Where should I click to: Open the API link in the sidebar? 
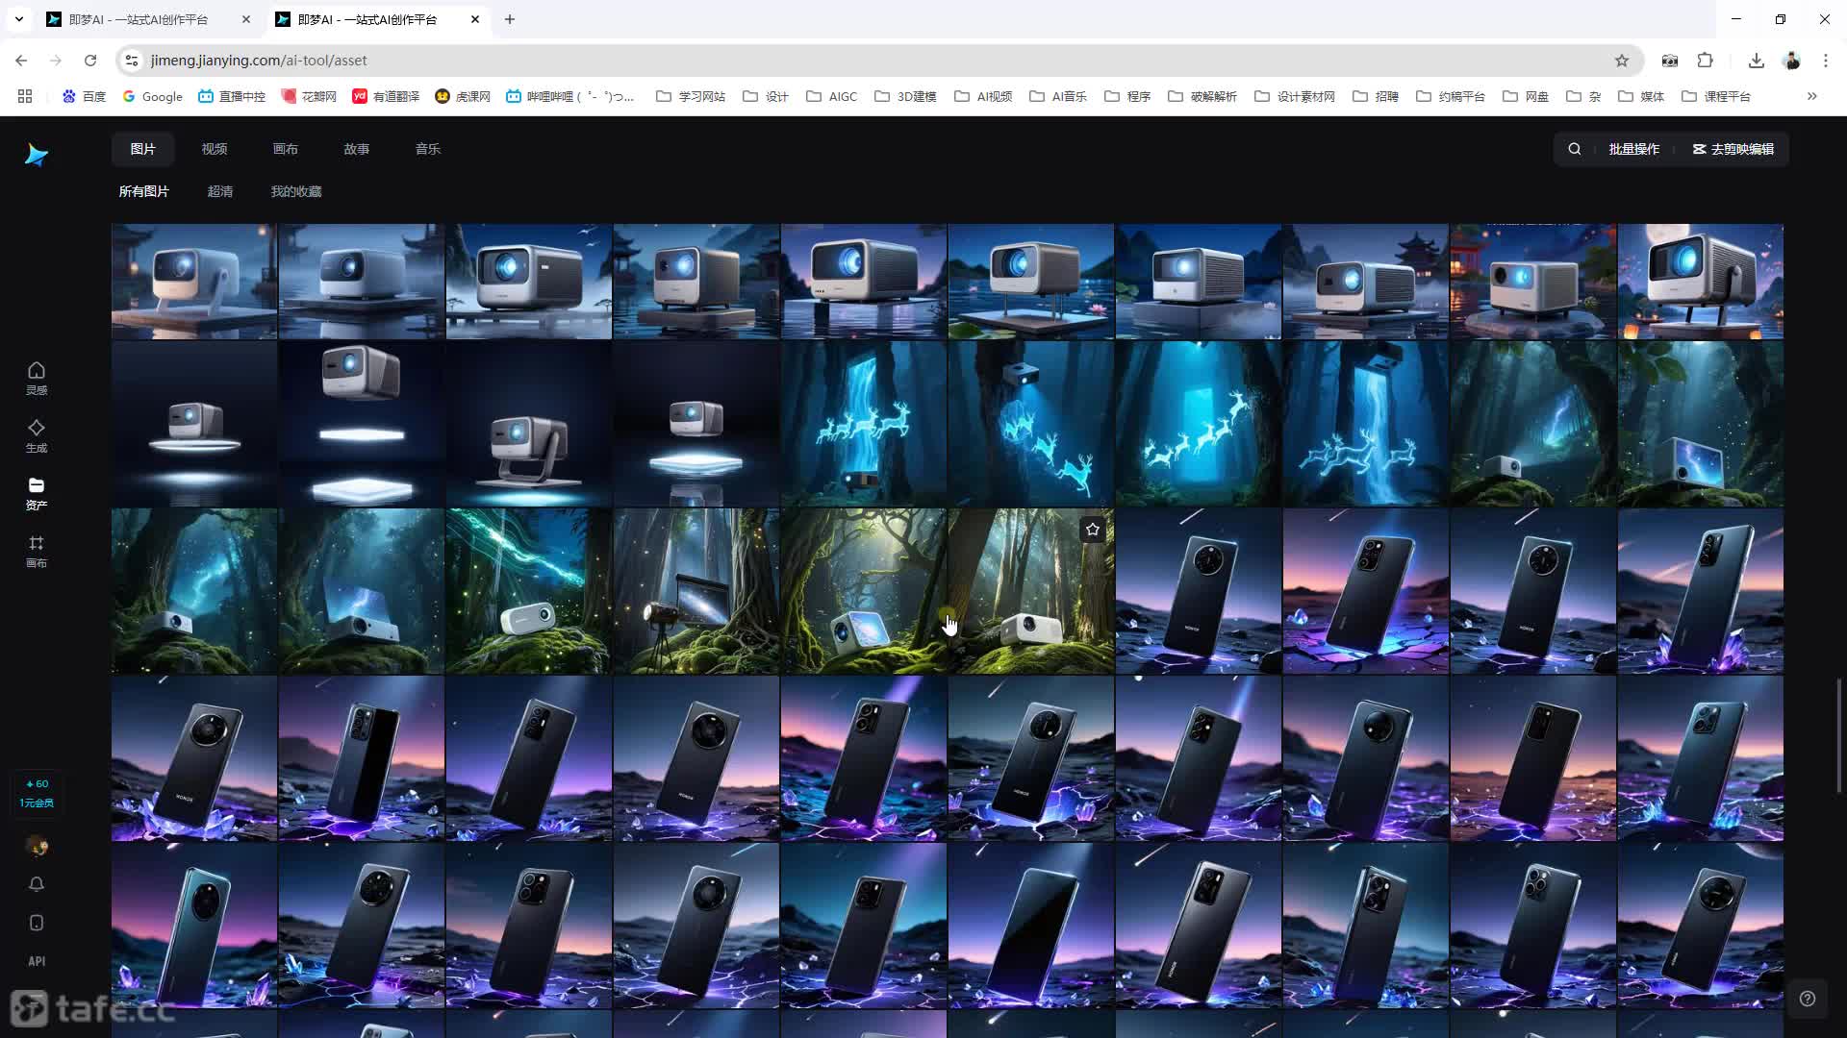(x=37, y=961)
